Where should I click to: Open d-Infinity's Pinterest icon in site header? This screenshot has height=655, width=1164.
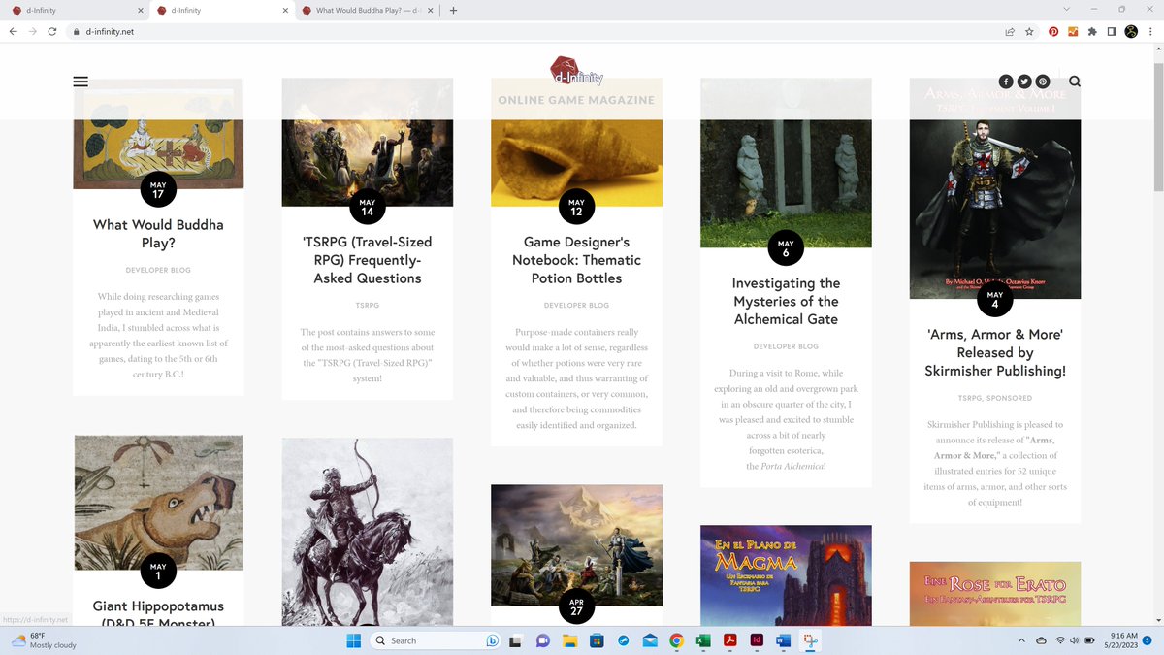pos(1043,82)
